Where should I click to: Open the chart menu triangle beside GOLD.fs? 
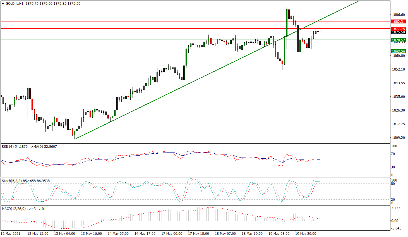(3, 4)
